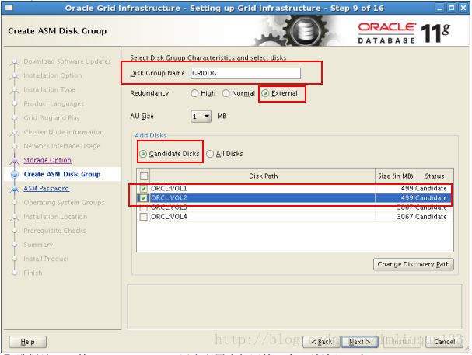This screenshot has width=472, height=355.
Task: Open the Help button
Action: click(x=28, y=342)
